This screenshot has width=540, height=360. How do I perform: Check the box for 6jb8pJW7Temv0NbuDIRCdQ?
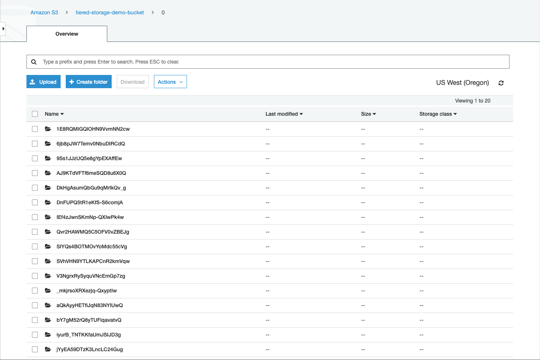[x=35, y=144]
